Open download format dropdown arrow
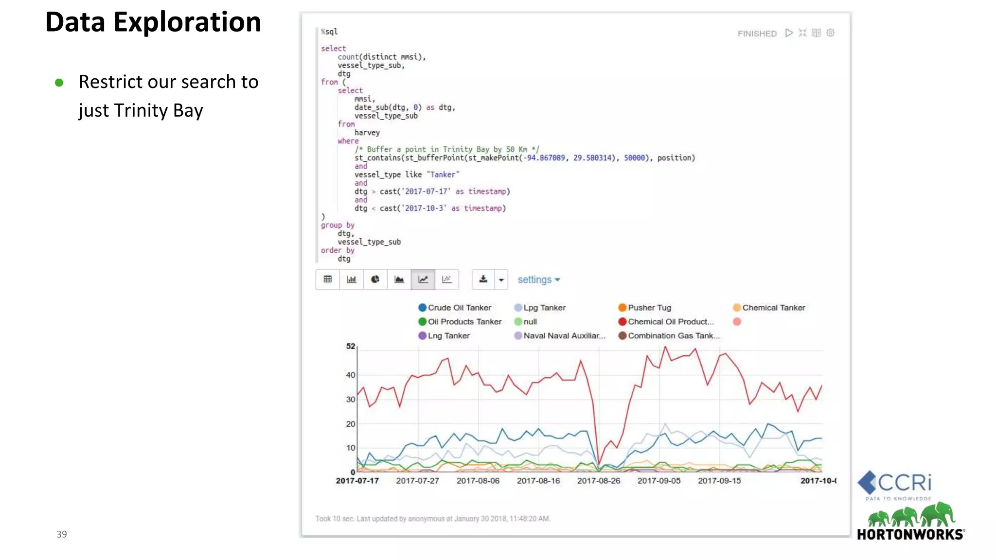This screenshot has height=560, width=996. (501, 280)
